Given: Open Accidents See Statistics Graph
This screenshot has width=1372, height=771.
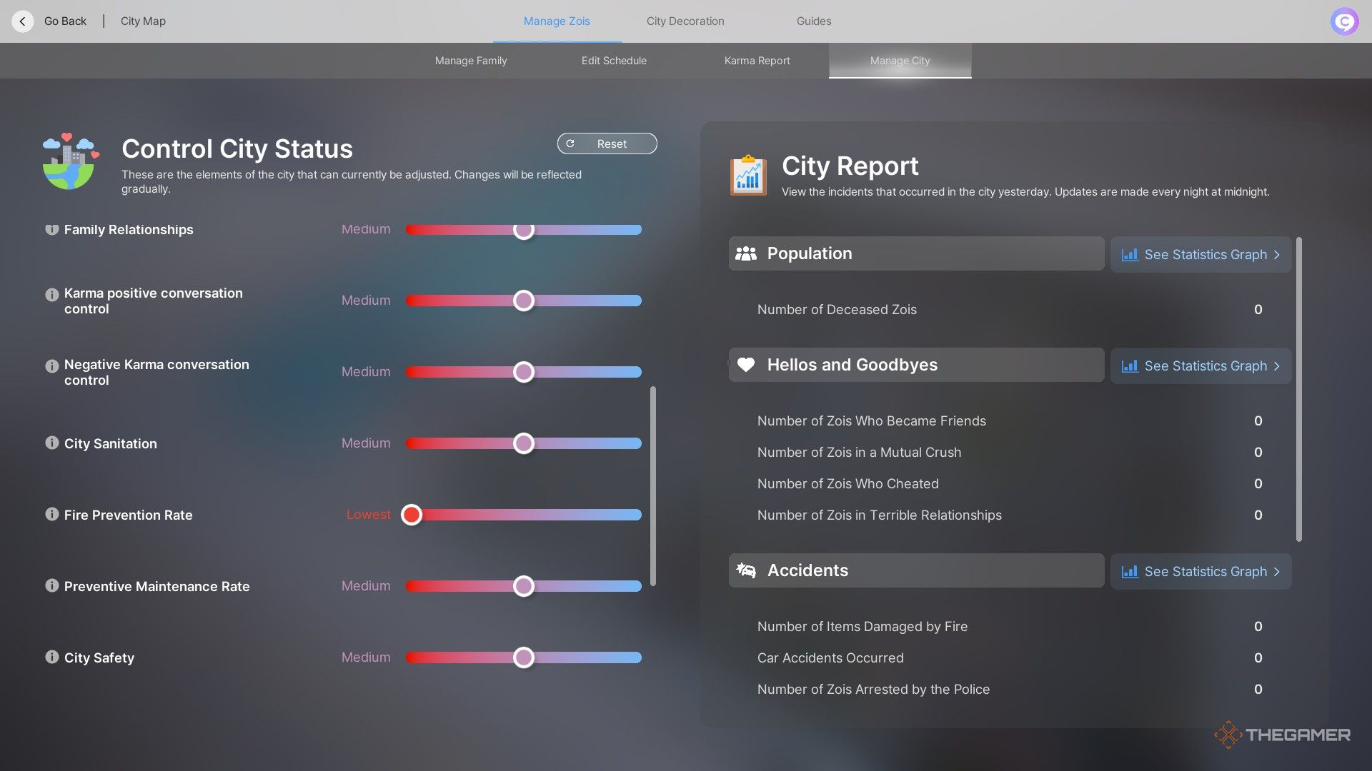Looking at the screenshot, I should pos(1200,571).
